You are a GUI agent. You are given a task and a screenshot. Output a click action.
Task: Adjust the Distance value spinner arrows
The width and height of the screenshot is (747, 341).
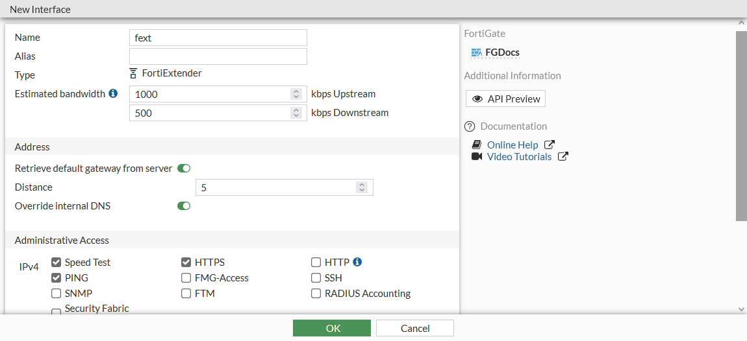362,187
